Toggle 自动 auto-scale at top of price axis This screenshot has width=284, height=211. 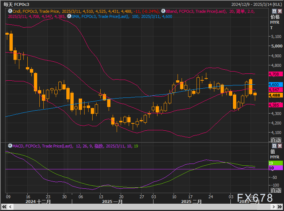pyautogui.click(x=276, y=140)
